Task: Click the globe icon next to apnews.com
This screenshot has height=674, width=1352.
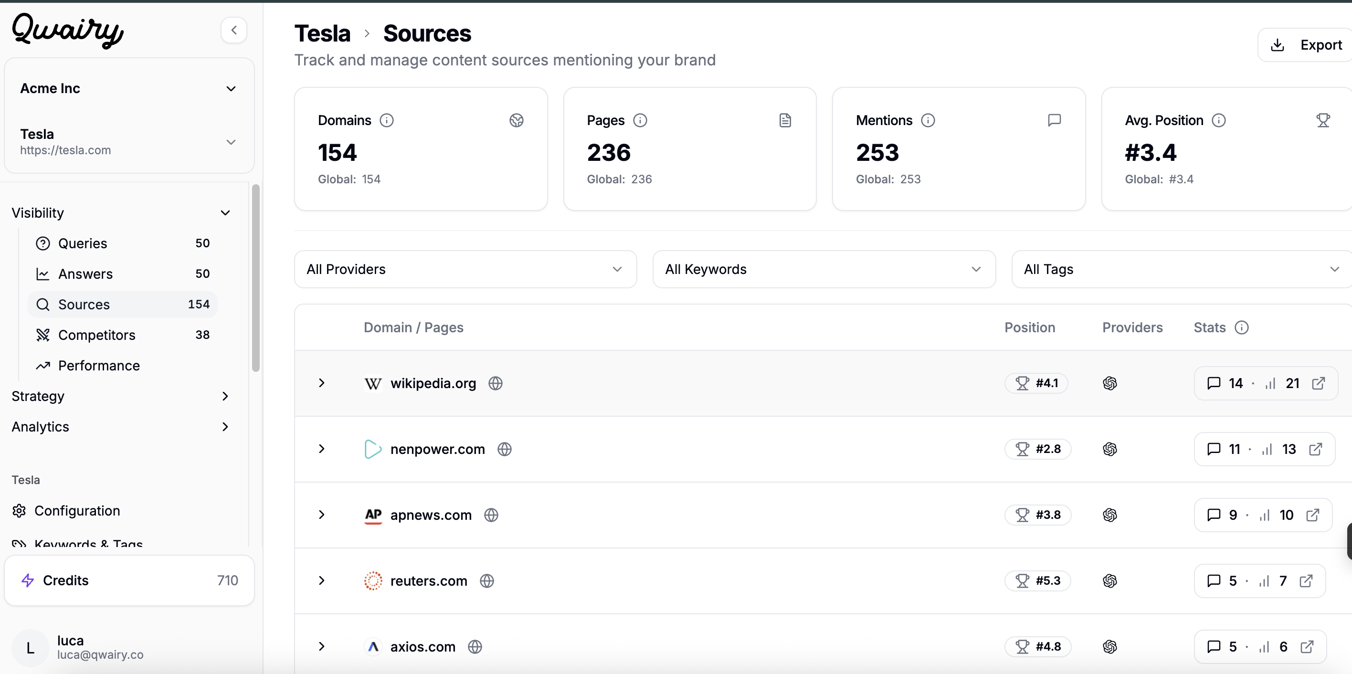Action: tap(491, 515)
